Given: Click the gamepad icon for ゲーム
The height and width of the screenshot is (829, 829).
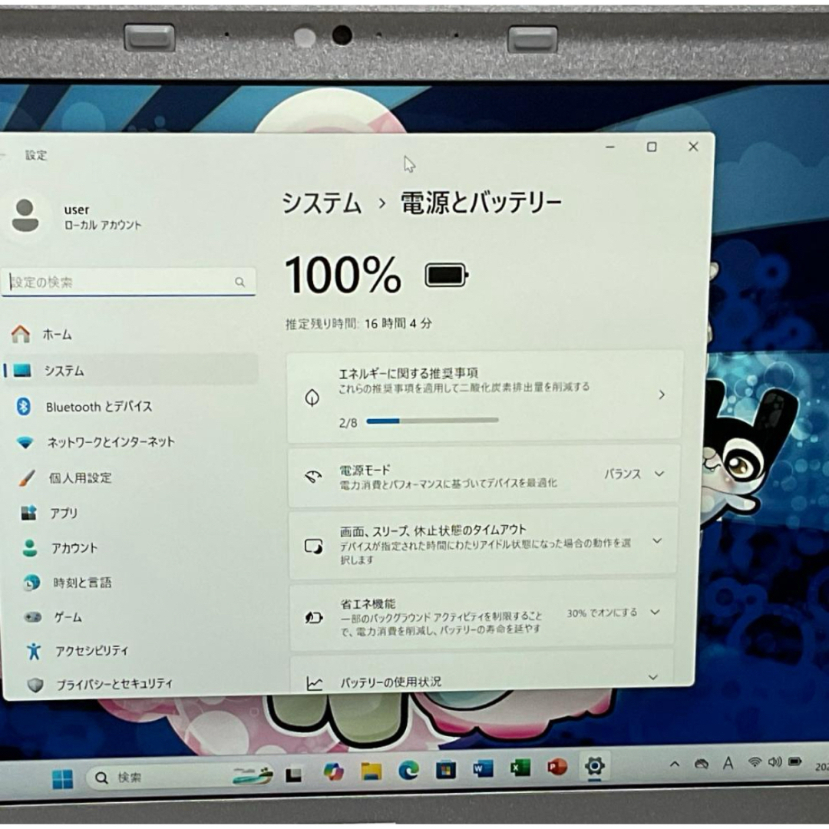Looking at the screenshot, I should click(33, 616).
